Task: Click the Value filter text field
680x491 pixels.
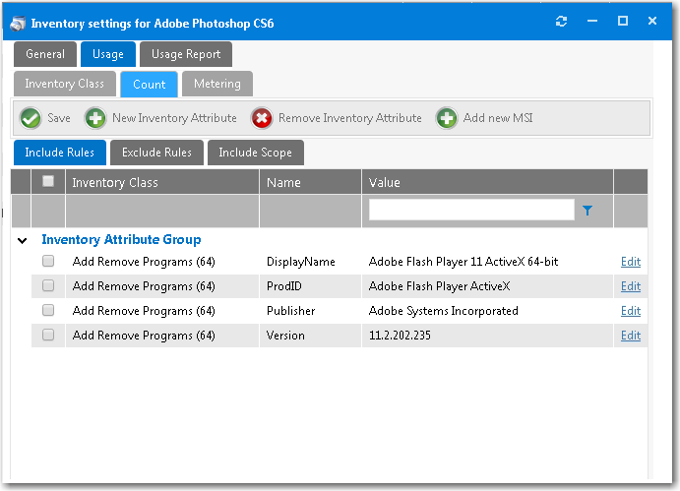Action: (x=470, y=210)
